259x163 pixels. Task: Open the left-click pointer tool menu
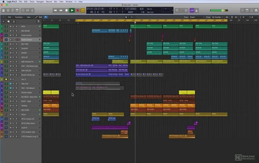click(x=126, y=17)
